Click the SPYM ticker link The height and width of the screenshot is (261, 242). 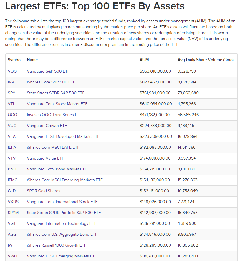(13, 213)
